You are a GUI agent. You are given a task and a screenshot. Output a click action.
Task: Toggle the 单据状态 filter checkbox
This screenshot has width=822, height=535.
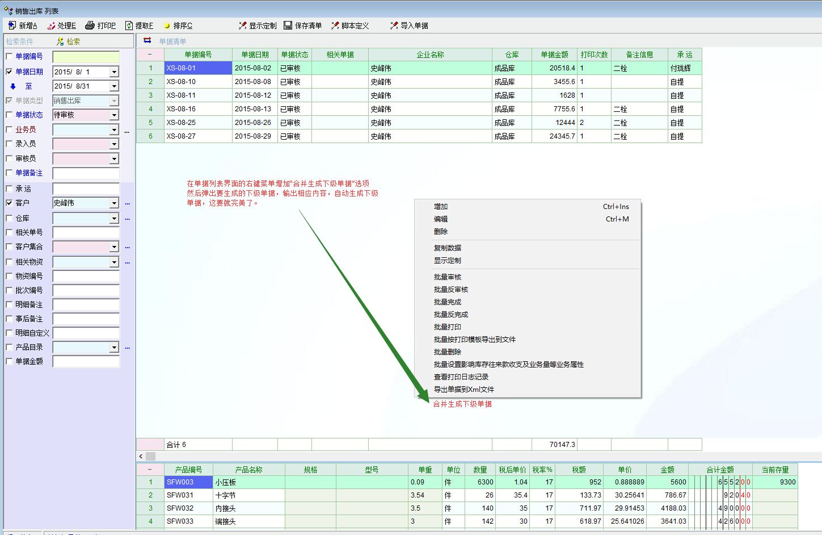pyautogui.click(x=9, y=115)
